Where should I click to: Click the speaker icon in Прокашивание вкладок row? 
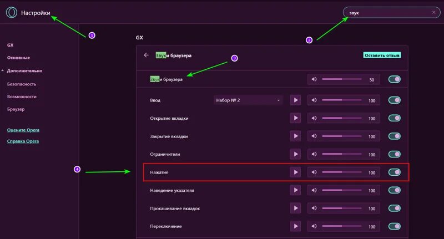click(x=314, y=208)
